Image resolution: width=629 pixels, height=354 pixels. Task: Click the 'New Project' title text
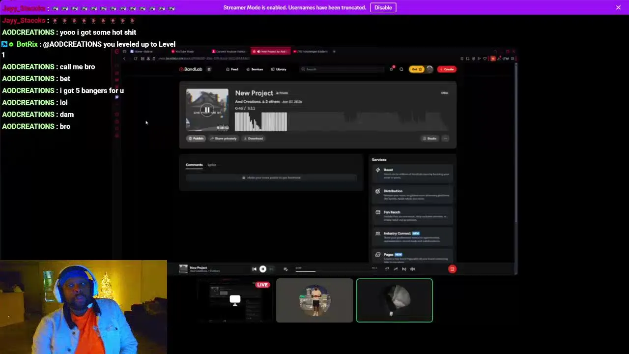point(254,93)
